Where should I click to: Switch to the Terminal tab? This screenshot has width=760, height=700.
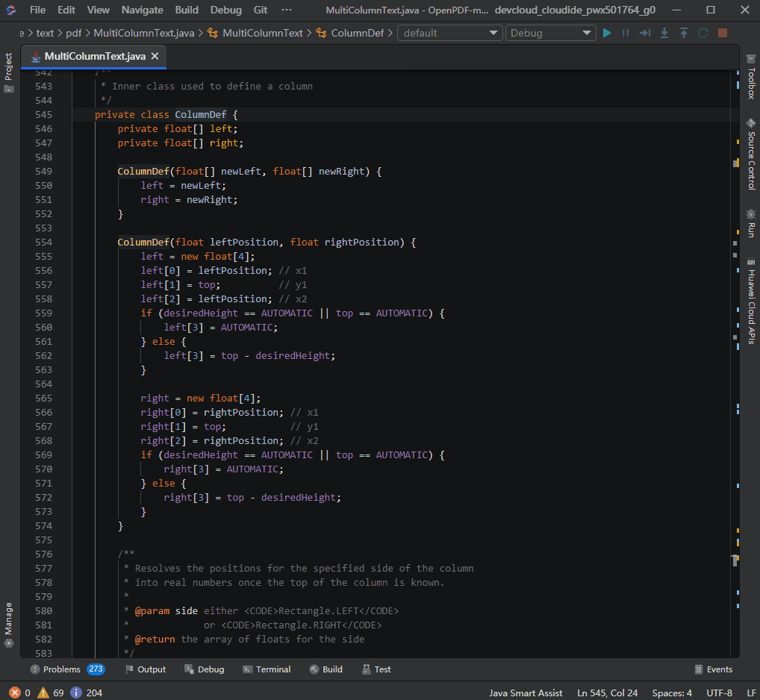[267, 669]
